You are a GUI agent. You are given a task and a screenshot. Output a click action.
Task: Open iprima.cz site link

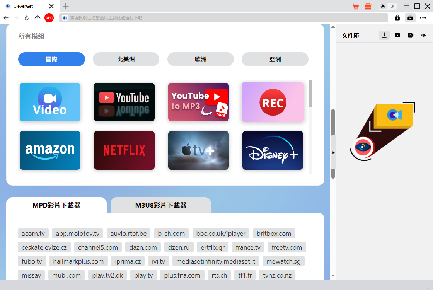[x=128, y=261]
